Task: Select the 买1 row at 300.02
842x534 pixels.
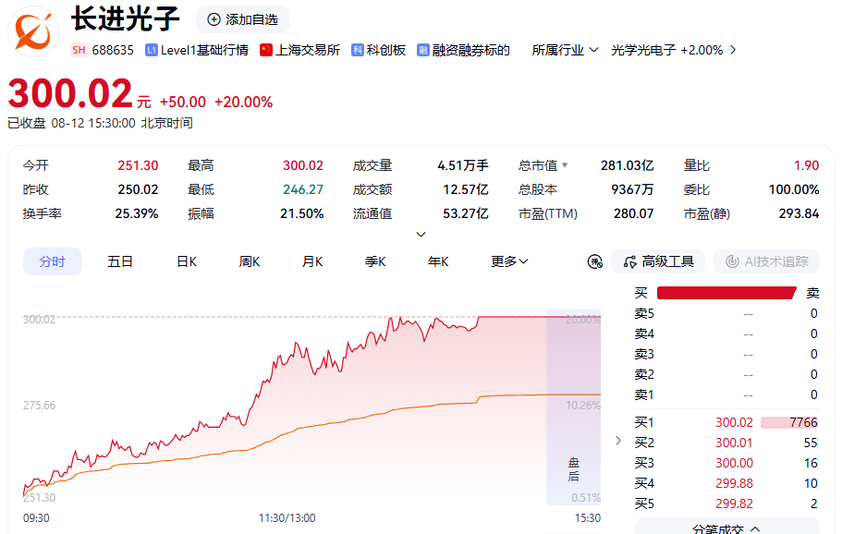Action: pos(726,422)
